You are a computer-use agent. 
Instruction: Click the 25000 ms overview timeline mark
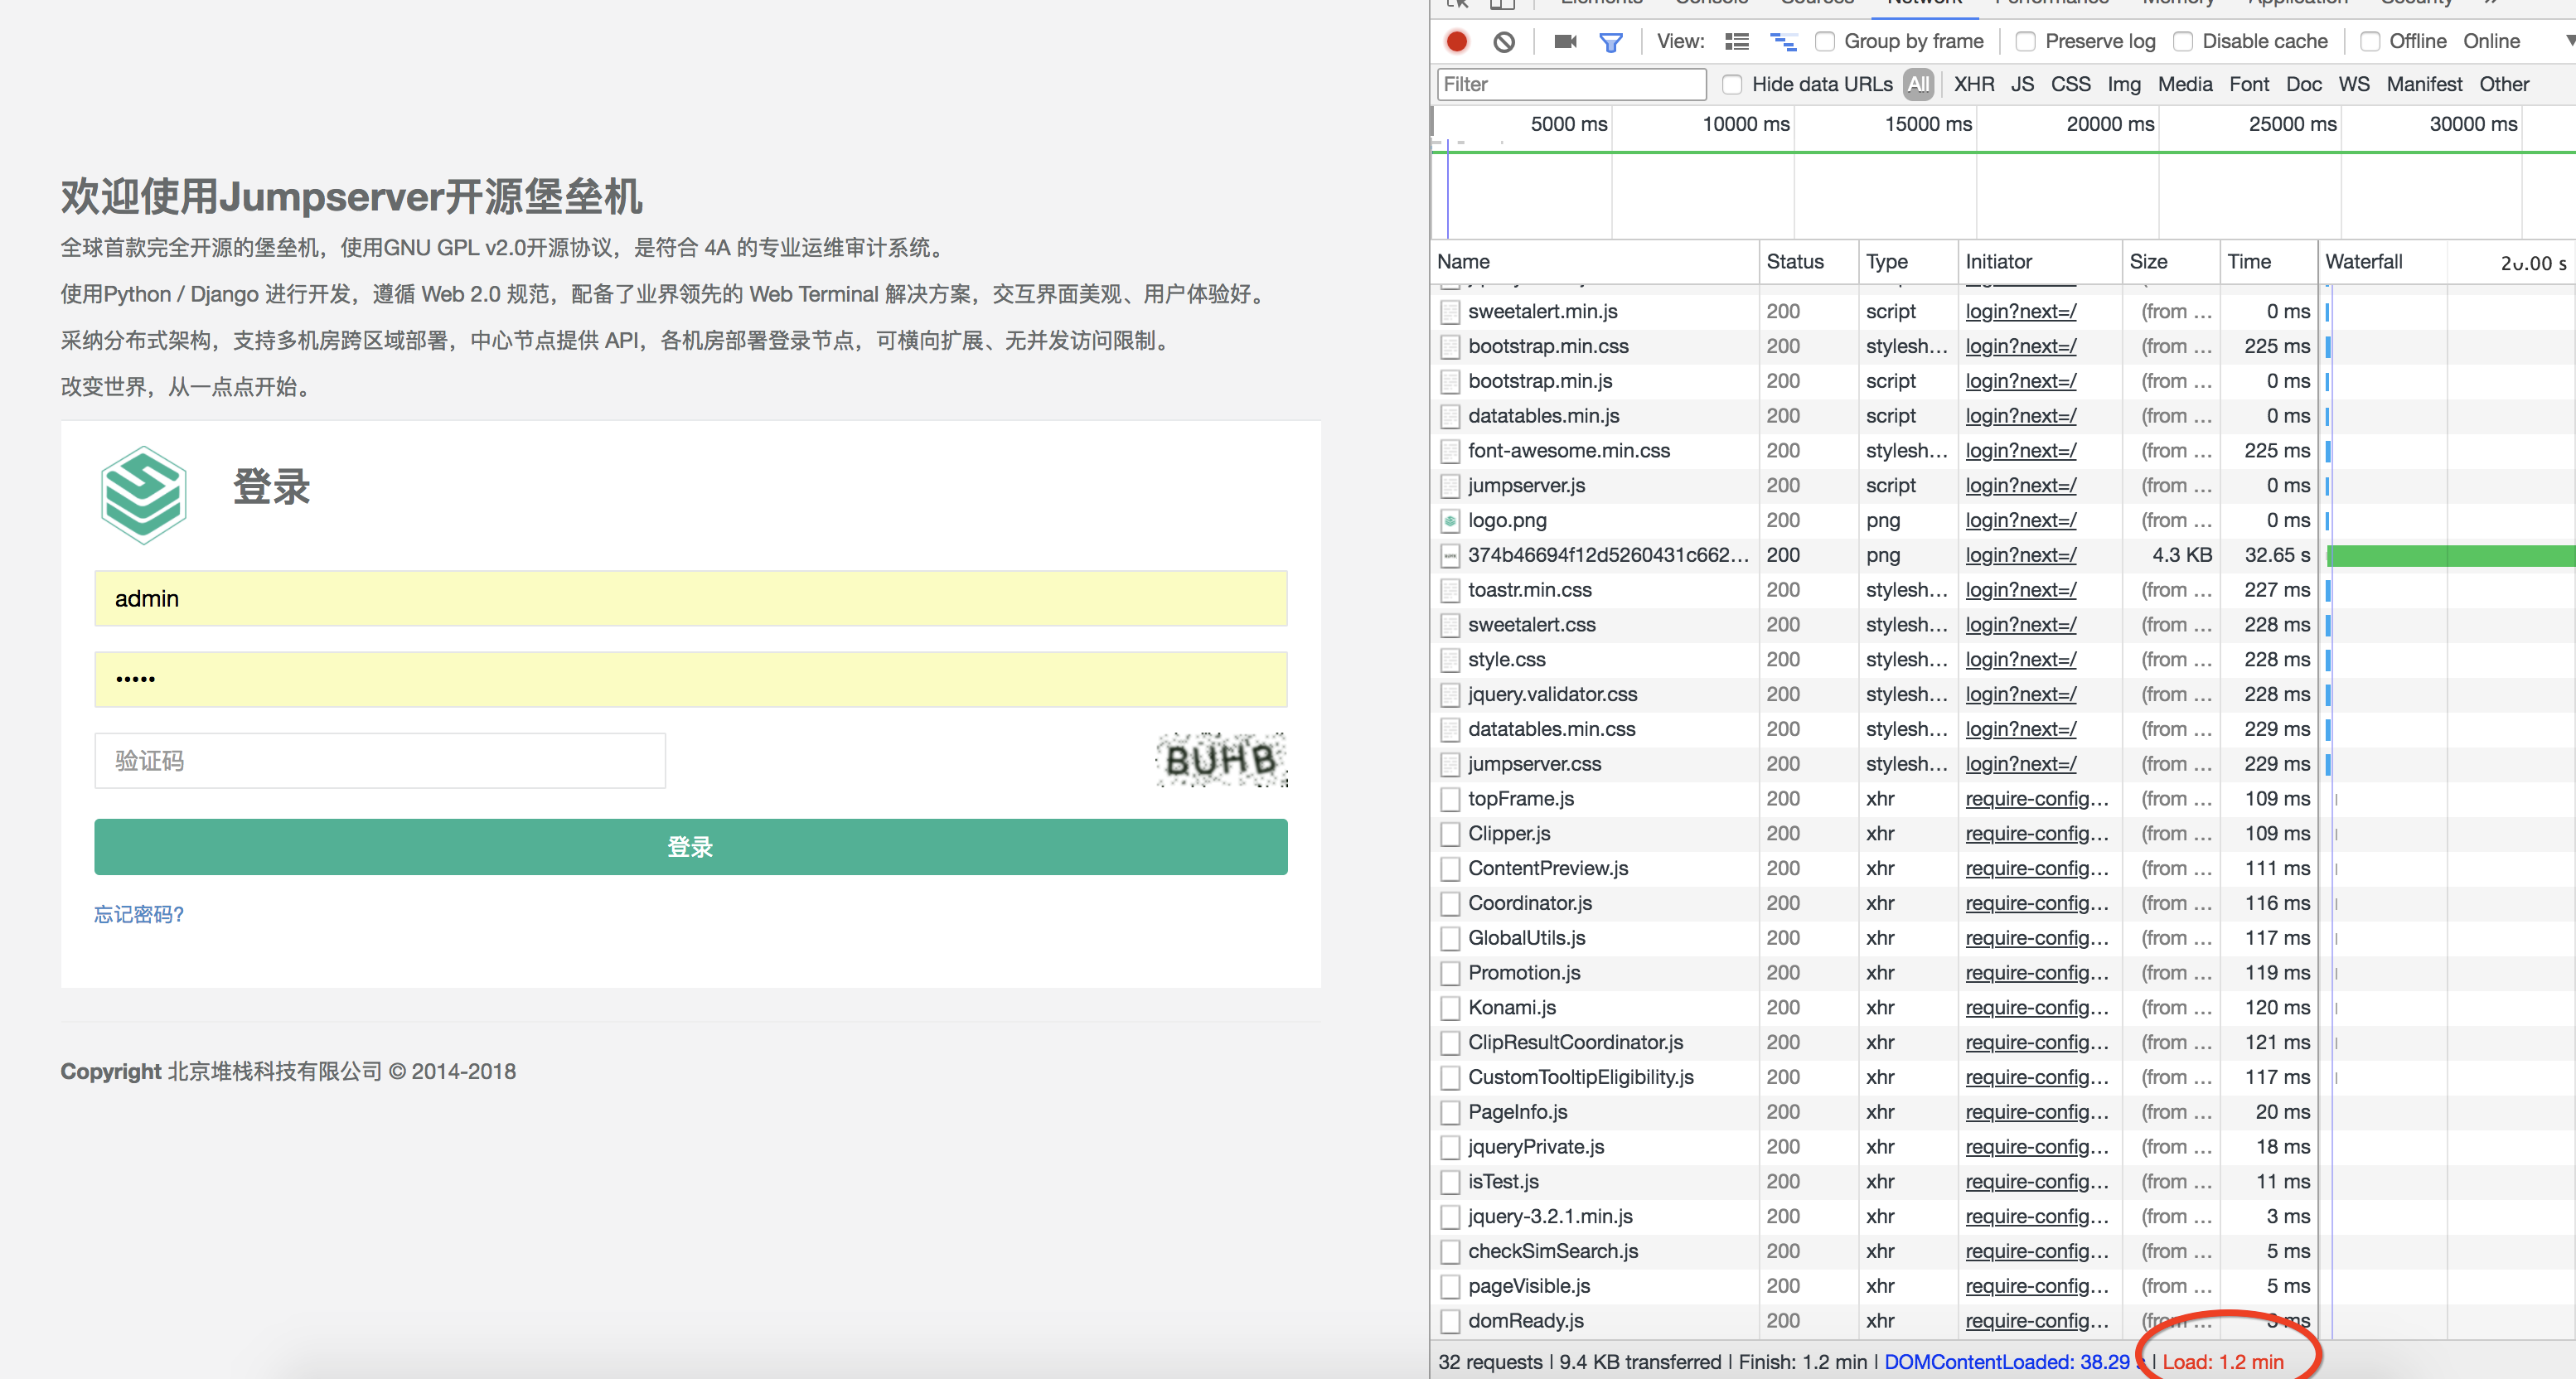tap(2292, 124)
